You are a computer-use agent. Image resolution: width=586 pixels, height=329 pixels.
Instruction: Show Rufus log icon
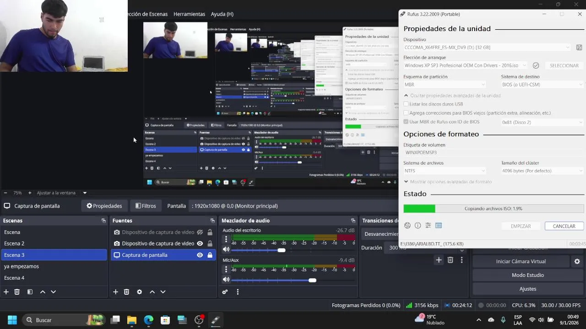pos(439,225)
